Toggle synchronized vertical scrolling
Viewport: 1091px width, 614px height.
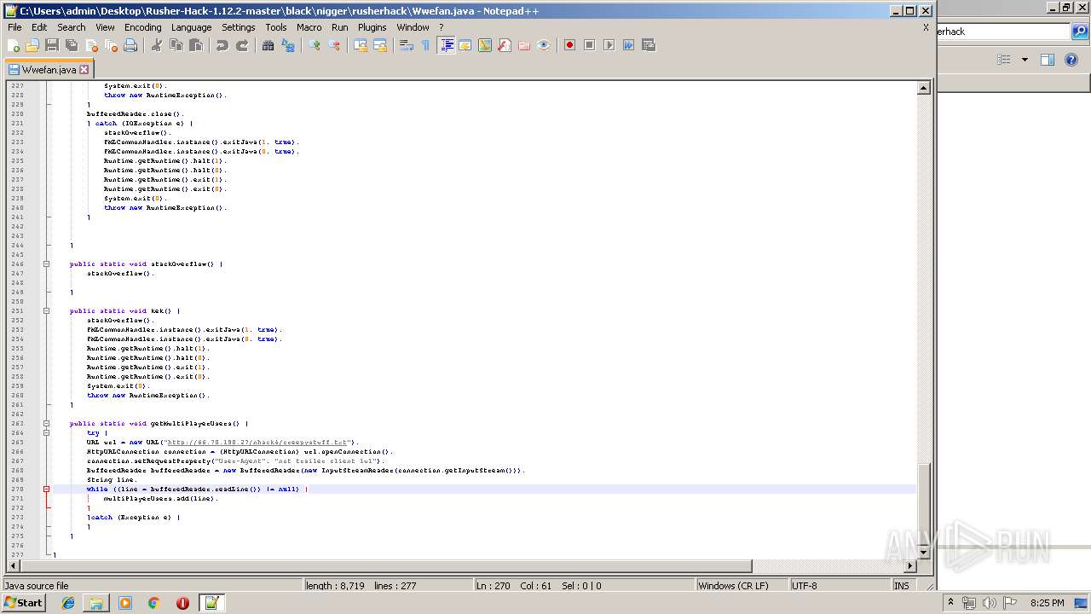tap(361, 45)
